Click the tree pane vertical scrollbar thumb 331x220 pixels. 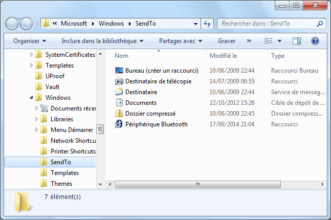click(100, 129)
